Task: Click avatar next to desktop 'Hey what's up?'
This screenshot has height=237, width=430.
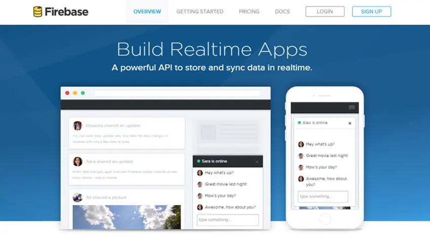Action: pyautogui.click(x=200, y=173)
